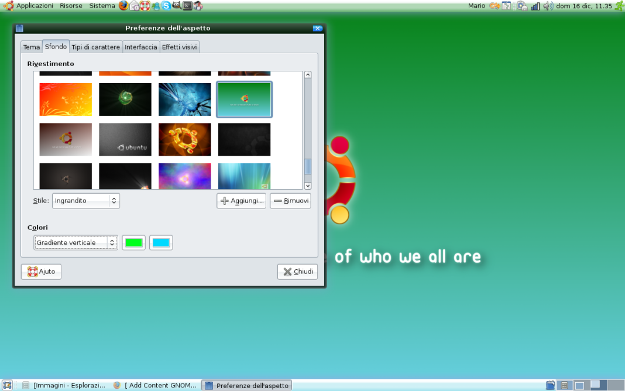Open the terminal launcher icon
625x391 pixels.
(187, 6)
